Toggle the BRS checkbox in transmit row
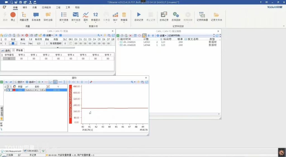Screen dimensions: 286x157 pos(71,43)
